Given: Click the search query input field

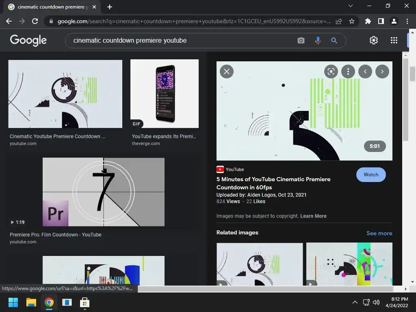Looking at the screenshot, I should tap(183, 41).
